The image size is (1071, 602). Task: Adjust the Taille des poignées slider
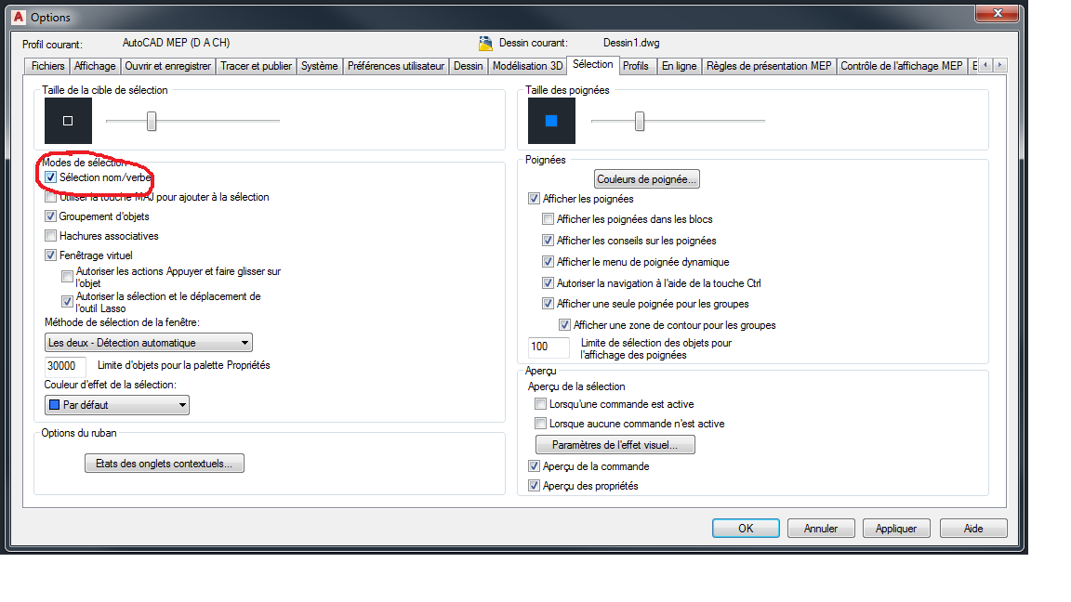click(639, 121)
